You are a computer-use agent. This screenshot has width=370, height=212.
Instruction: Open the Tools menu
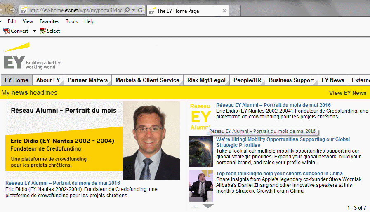pyautogui.click(x=71, y=21)
